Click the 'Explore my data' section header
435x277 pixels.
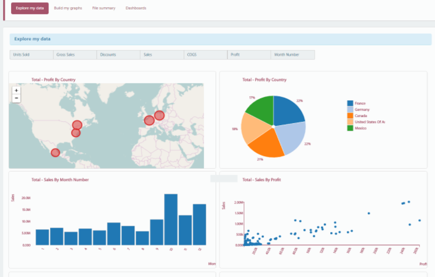click(221, 39)
